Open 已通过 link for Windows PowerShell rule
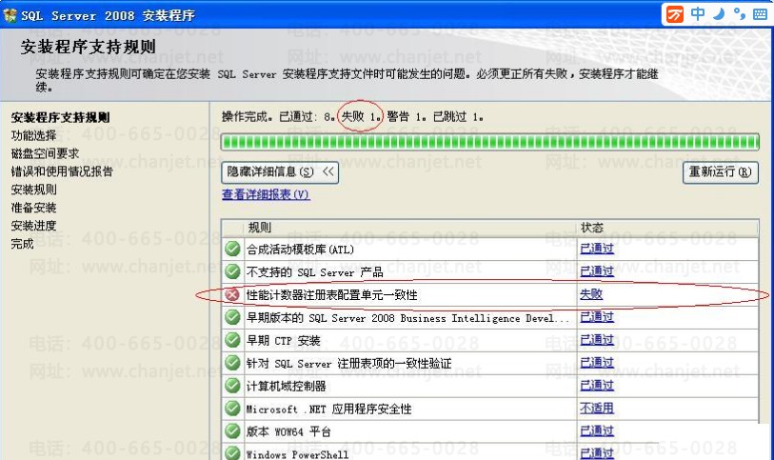 [x=597, y=453]
